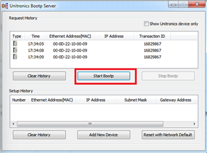Click the left arrow of Setup History scrollbar
The width and height of the screenshot is (207, 153).
pyautogui.click(x=13, y=124)
